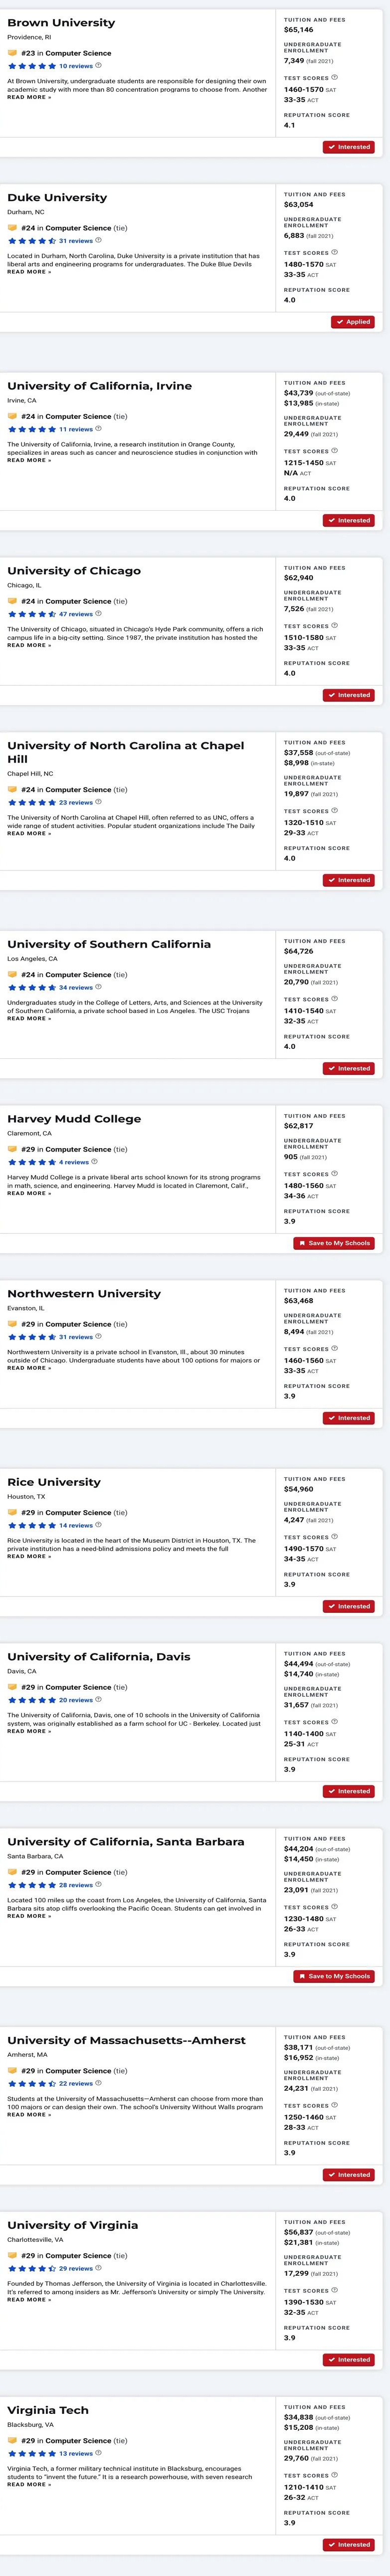The image size is (390, 2576).
Task: Toggle the Applied status for Duke University
Action: pos(353,322)
